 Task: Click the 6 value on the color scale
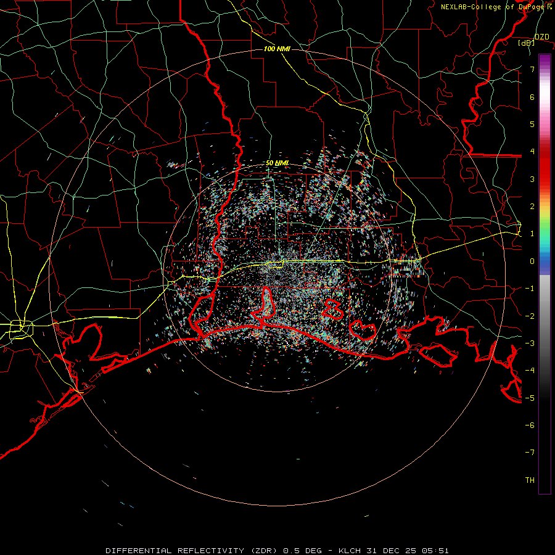coord(532,97)
